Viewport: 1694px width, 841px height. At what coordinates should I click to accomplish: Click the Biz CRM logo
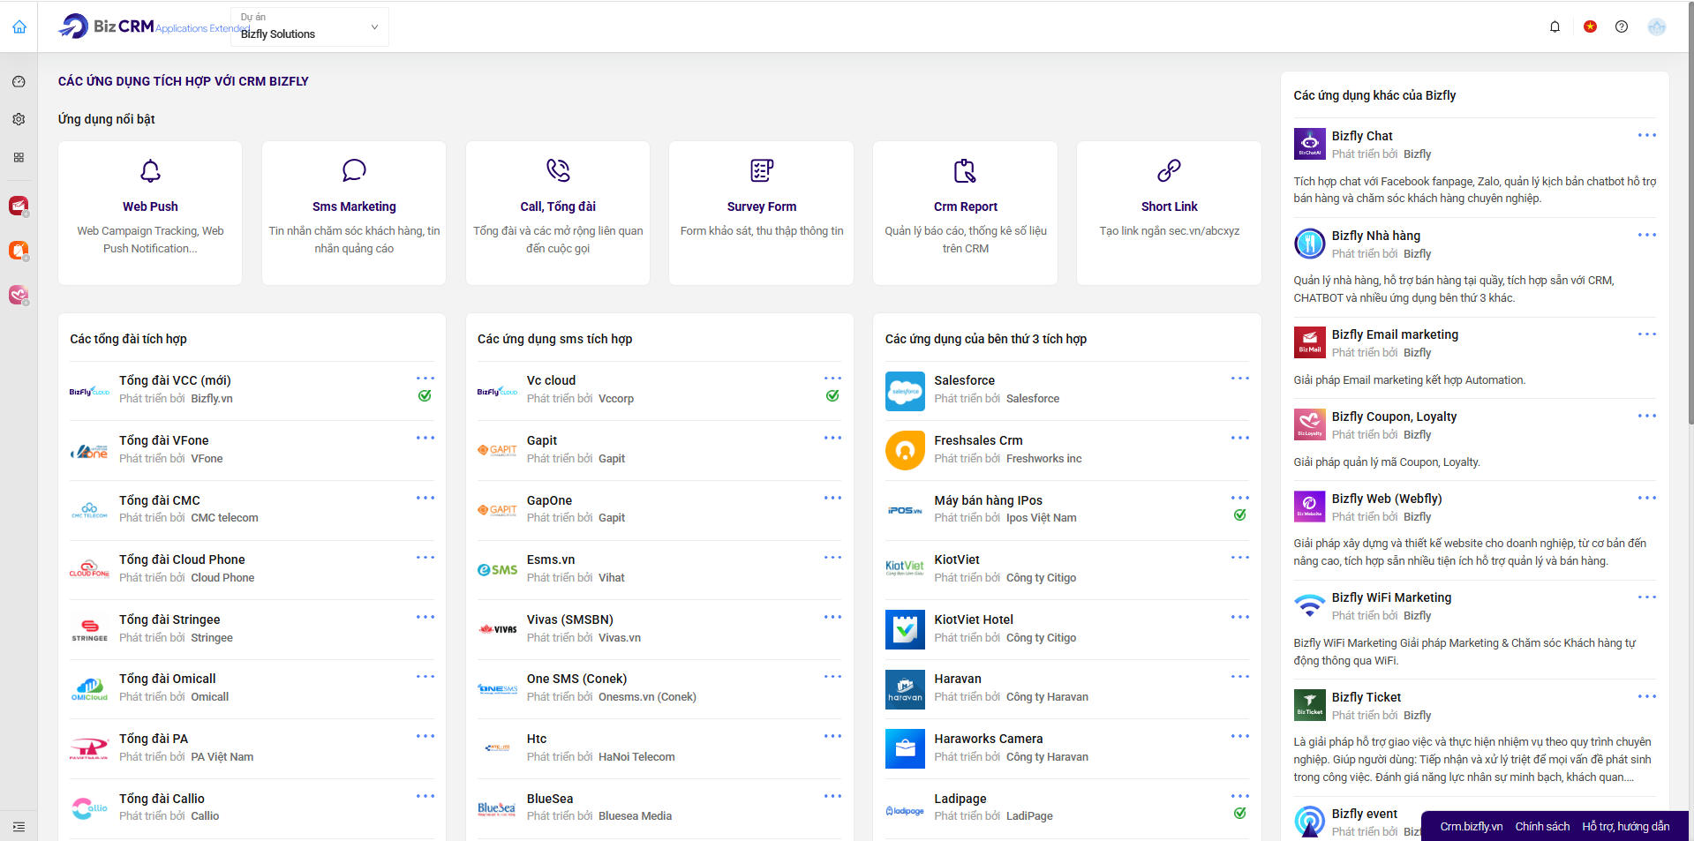[107, 26]
